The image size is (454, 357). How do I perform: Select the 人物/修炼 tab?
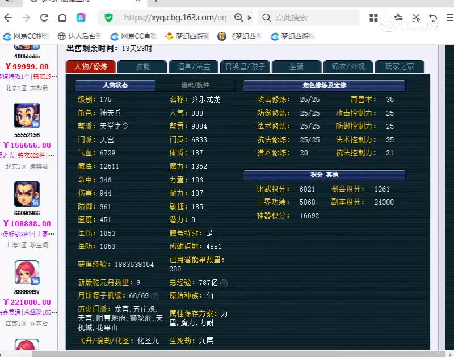91,67
